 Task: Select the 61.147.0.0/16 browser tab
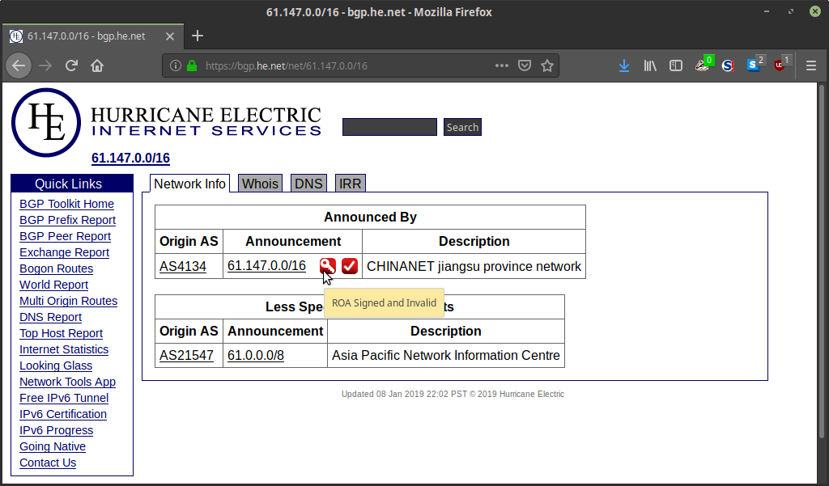(x=92, y=36)
